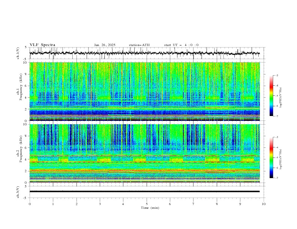This screenshot has width=297, height=229.
Task: Click time axis tick label "2"
Action: click(76, 204)
